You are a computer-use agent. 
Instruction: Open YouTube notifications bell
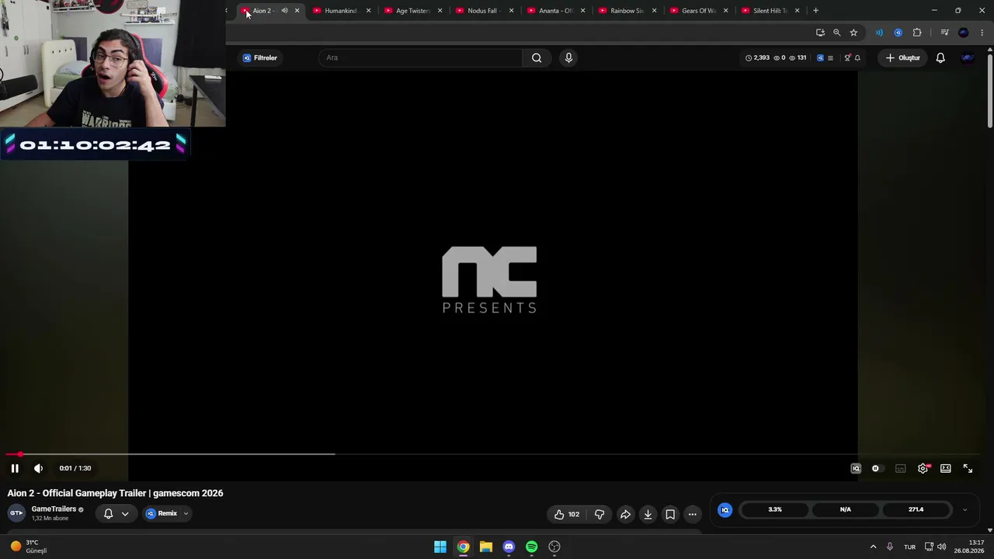pos(940,57)
